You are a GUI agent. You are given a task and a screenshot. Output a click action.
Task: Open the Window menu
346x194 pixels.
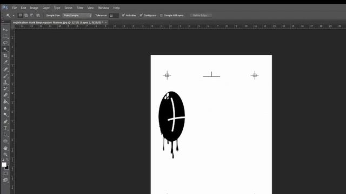click(103, 8)
